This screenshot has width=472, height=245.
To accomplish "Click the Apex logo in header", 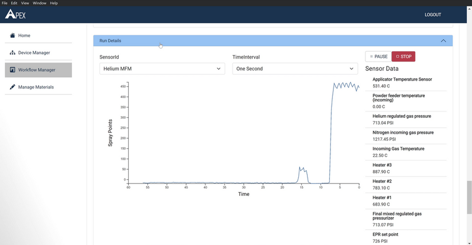I will coord(15,14).
